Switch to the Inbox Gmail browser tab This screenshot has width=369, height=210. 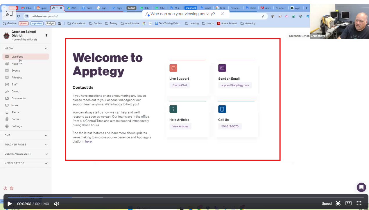pyautogui.click(x=27, y=8)
